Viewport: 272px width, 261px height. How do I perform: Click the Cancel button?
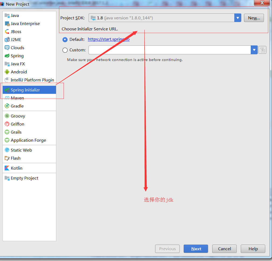pyautogui.click(x=224, y=249)
